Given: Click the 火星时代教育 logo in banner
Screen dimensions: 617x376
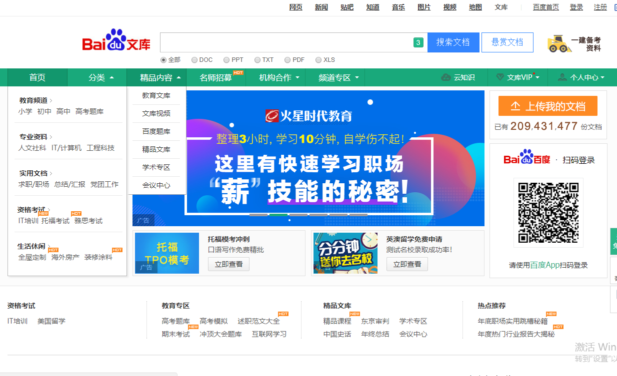Looking at the screenshot, I should tap(308, 116).
